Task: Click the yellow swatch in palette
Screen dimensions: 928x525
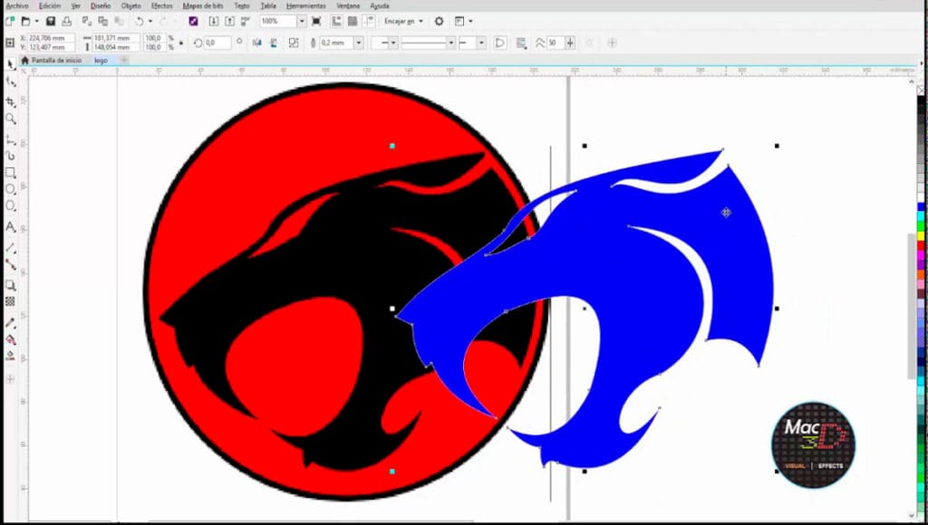Action: click(922, 236)
